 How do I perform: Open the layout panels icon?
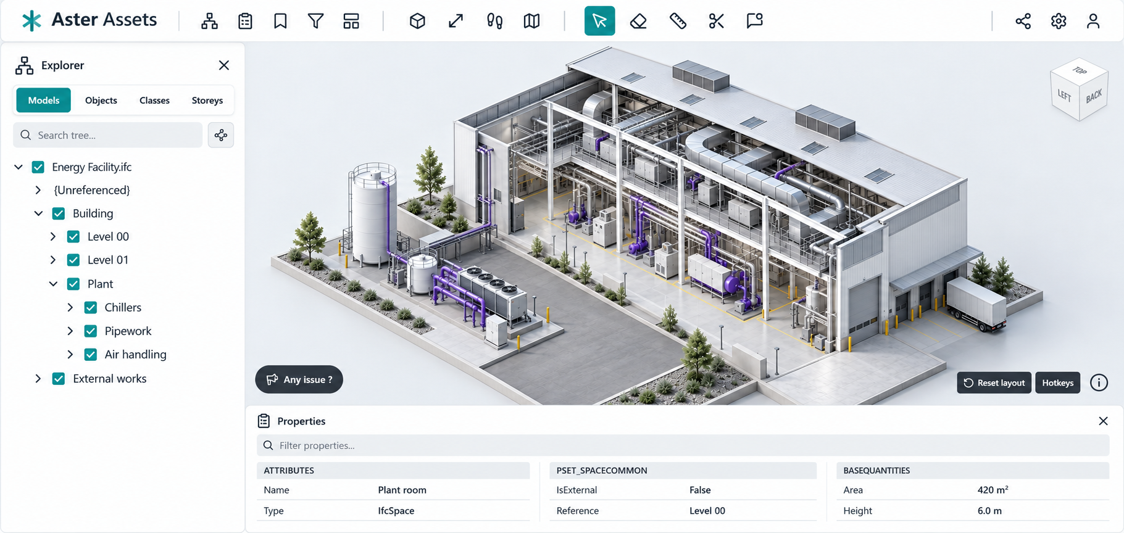[x=351, y=21]
